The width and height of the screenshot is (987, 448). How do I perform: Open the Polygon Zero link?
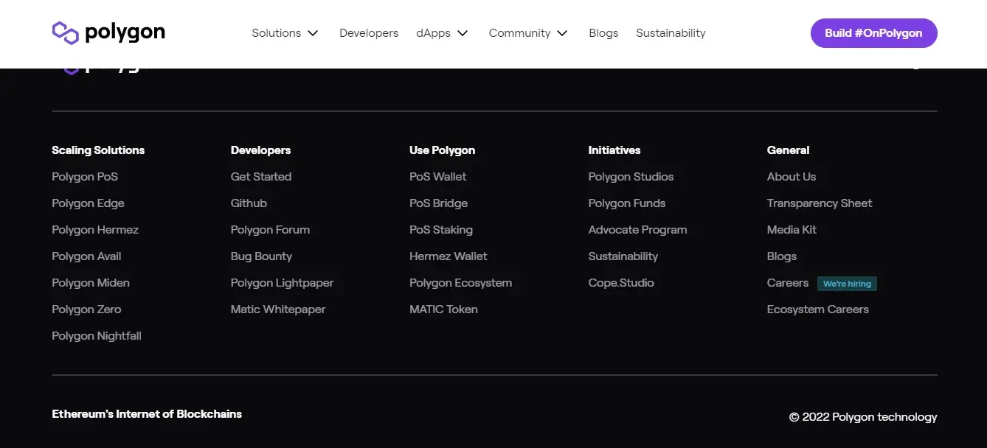point(86,309)
